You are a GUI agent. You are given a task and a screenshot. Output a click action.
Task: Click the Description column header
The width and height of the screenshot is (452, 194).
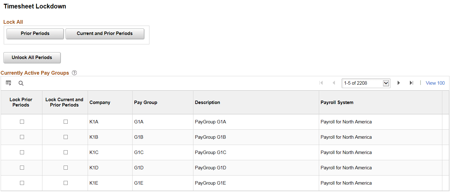point(207,102)
